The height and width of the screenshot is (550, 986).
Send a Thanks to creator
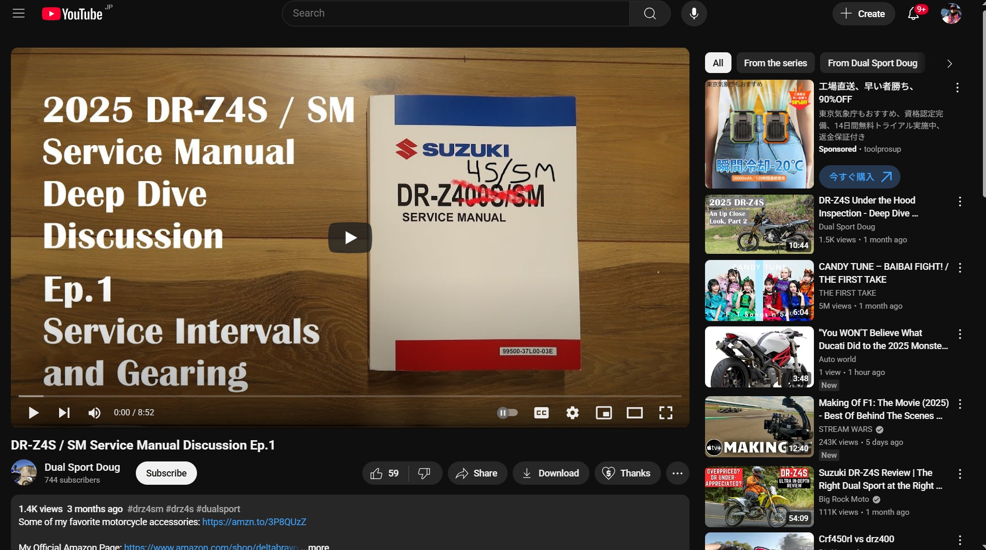[x=627, y=473]
